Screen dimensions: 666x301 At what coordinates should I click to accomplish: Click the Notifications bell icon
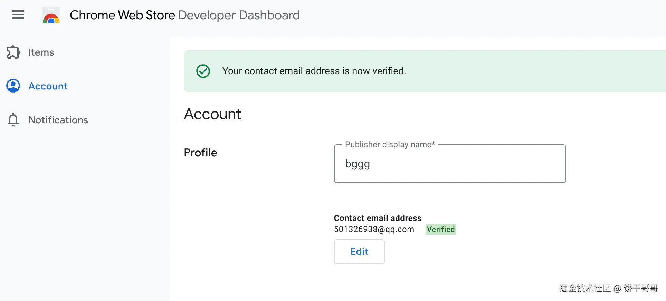click(x=13, y=120)
